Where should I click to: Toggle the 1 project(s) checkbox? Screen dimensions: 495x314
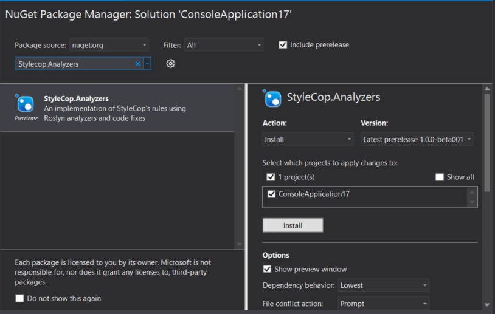271,177
